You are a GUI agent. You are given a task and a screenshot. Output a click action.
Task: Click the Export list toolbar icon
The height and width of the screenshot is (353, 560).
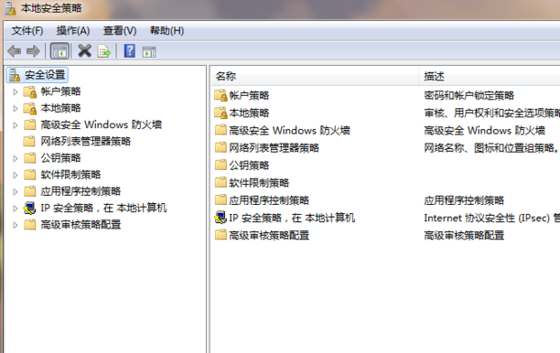[x=104, y=51]
